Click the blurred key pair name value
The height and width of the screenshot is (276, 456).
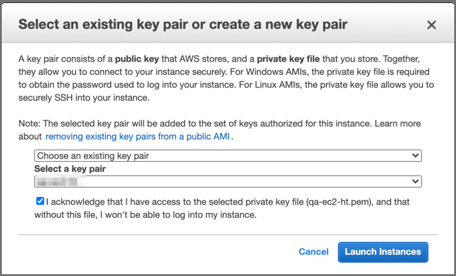click(60, 181)
